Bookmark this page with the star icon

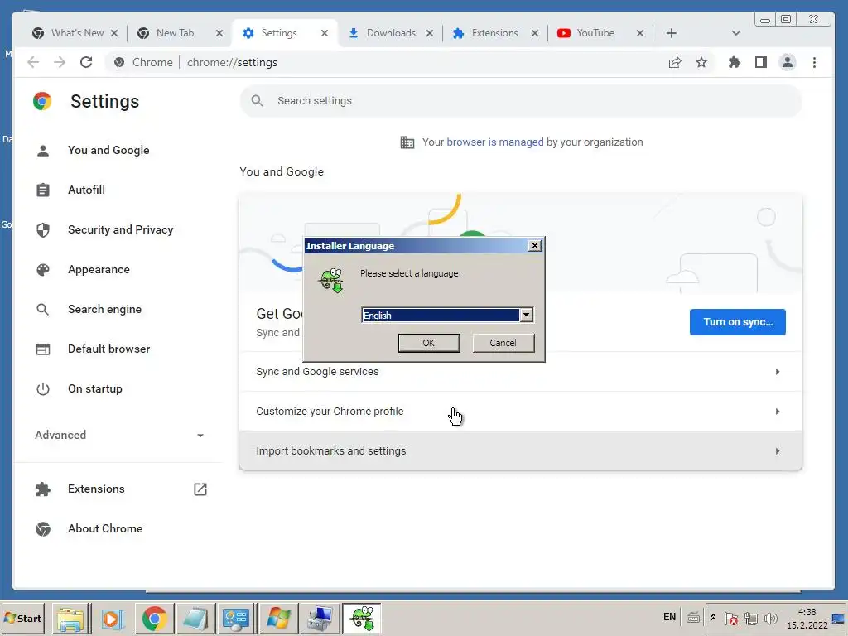(x=701, y=63)
